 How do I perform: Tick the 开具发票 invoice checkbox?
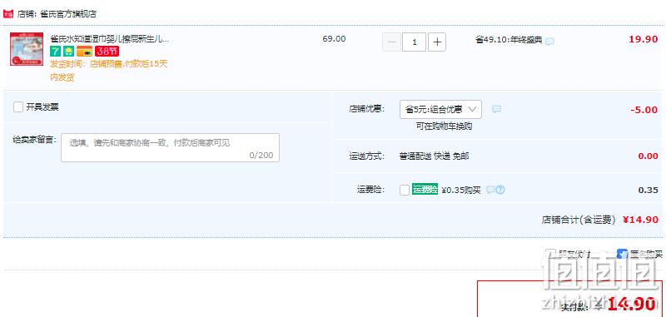(18, 107)
